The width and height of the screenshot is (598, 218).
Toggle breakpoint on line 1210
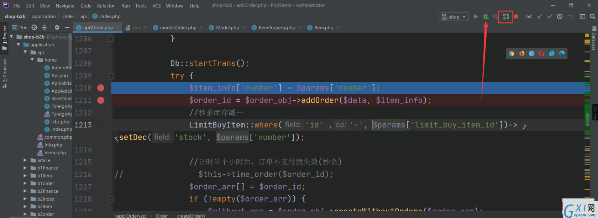(x=101, y=88)
